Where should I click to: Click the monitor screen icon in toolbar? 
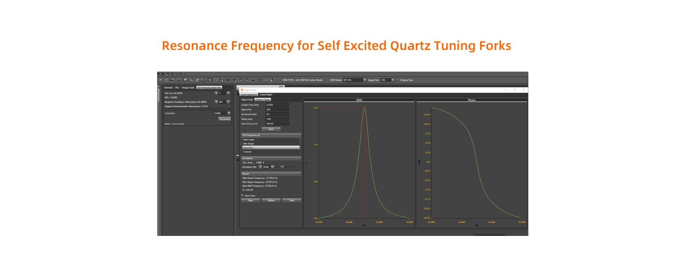(x=210, y=80)
